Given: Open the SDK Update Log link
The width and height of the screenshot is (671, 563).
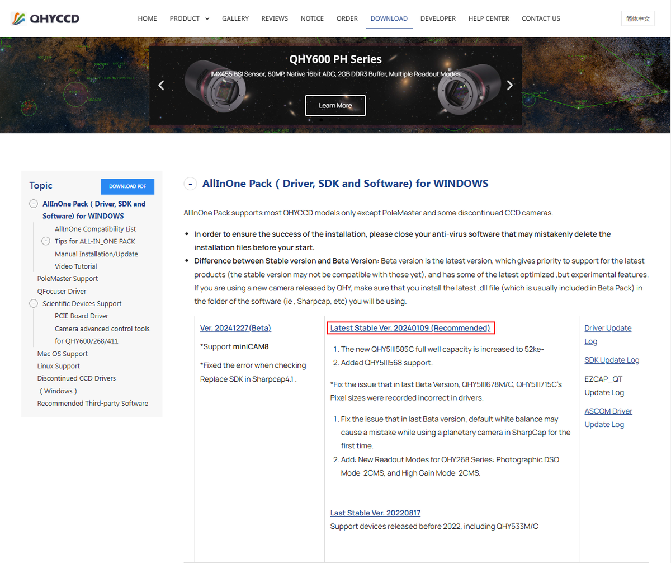Looking at the screenshot, I should 612,360.
